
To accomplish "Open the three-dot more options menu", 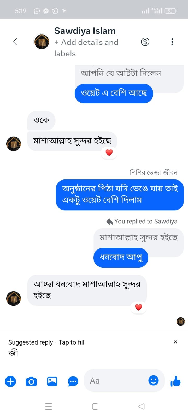I will [172, 42].
